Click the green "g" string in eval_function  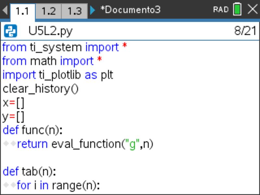132,144
